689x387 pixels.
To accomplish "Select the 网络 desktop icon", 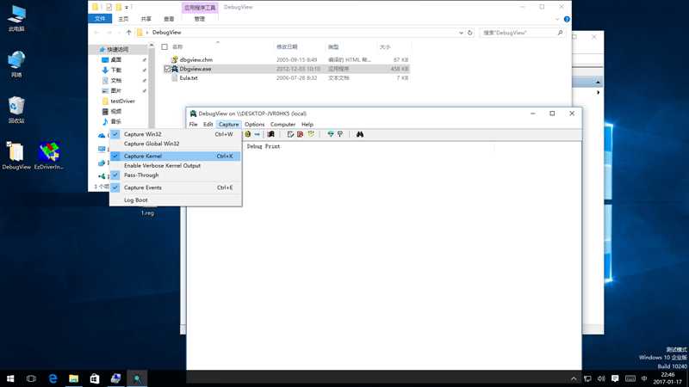I will pos(16,64).
